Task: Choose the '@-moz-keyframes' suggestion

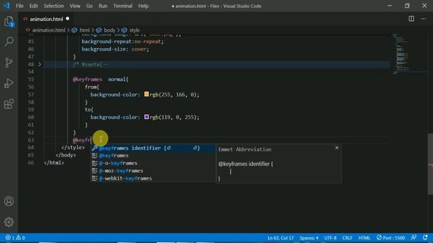Action: click(154, 171)
